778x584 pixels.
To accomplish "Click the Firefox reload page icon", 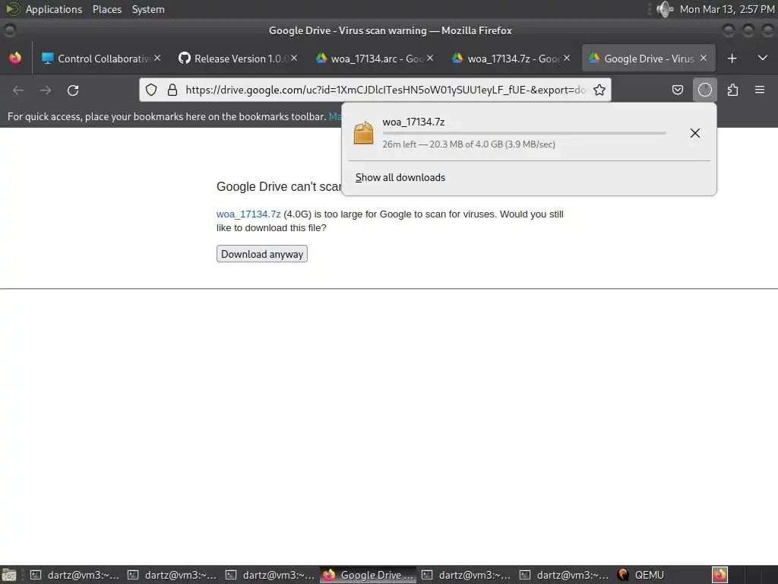I will (73, 90).
